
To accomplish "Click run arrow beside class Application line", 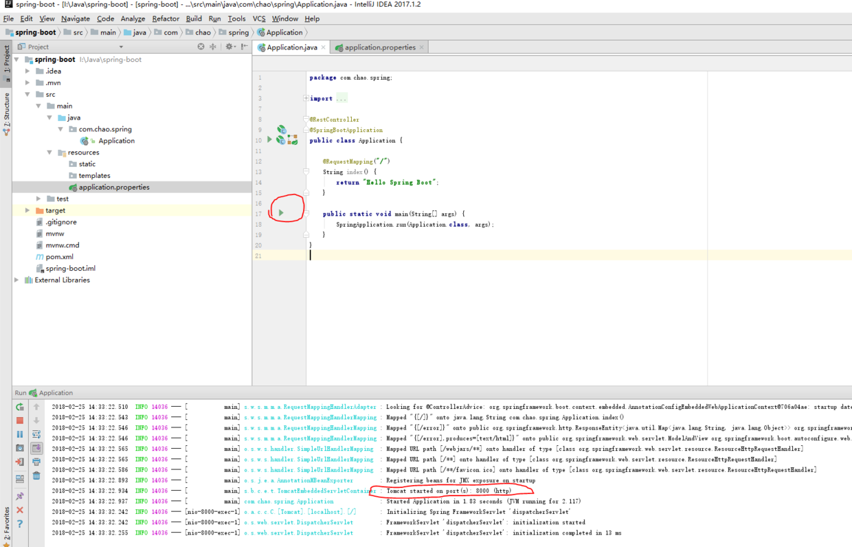I will coord(270,139).
